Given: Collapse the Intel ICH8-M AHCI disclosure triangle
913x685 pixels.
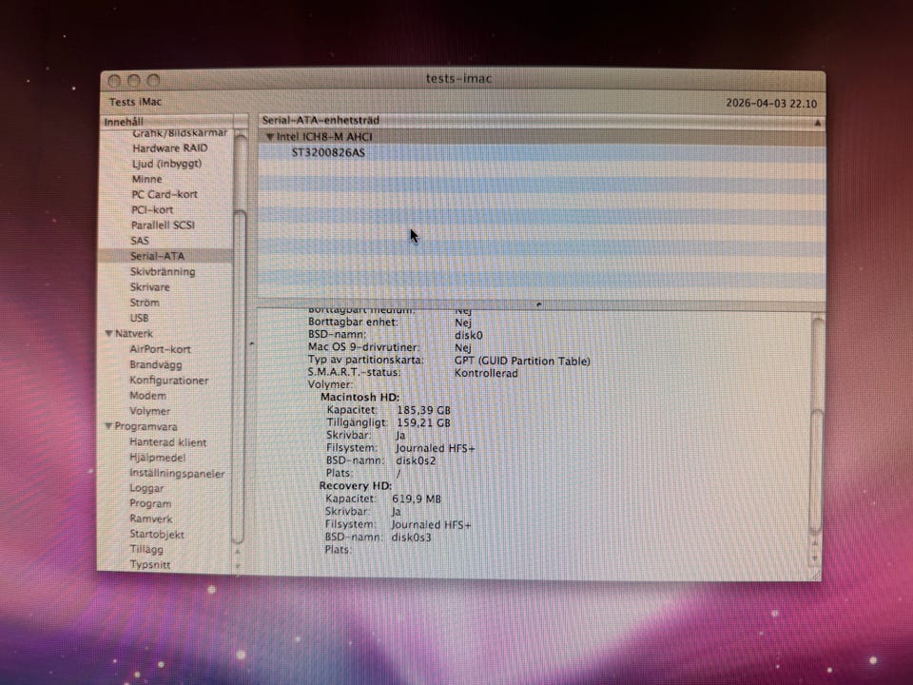Looking at the screenshot, I should tap(270, 137).
